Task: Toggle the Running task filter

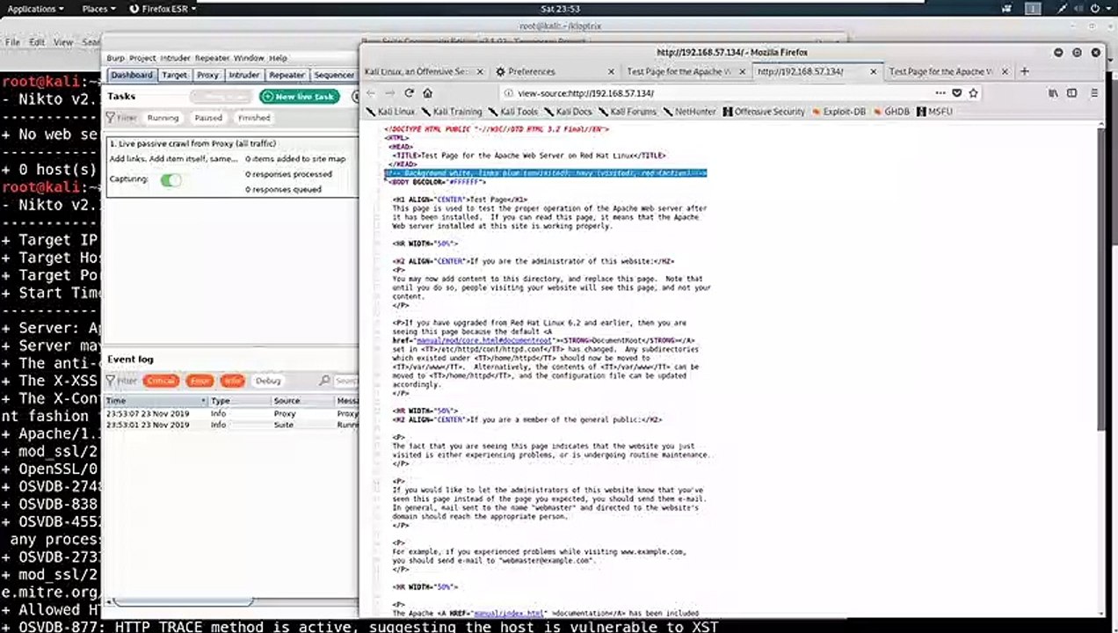Action: click(163, 118)
